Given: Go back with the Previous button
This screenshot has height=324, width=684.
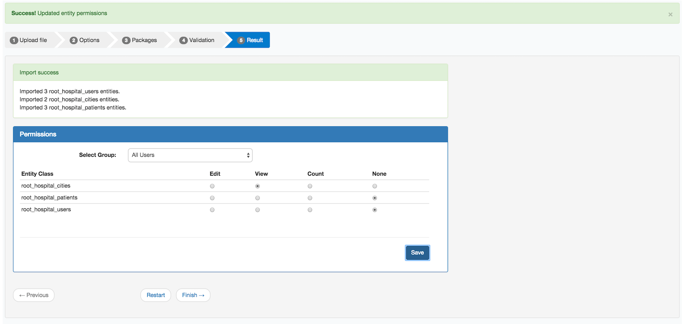Looking at the screenshot, I should coord(34,295).
